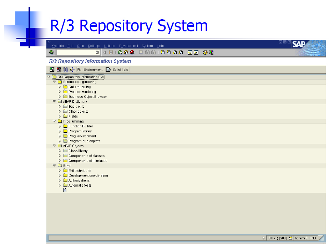
Task: Select the Prog. environment tree item
Action: click(82, 136)
